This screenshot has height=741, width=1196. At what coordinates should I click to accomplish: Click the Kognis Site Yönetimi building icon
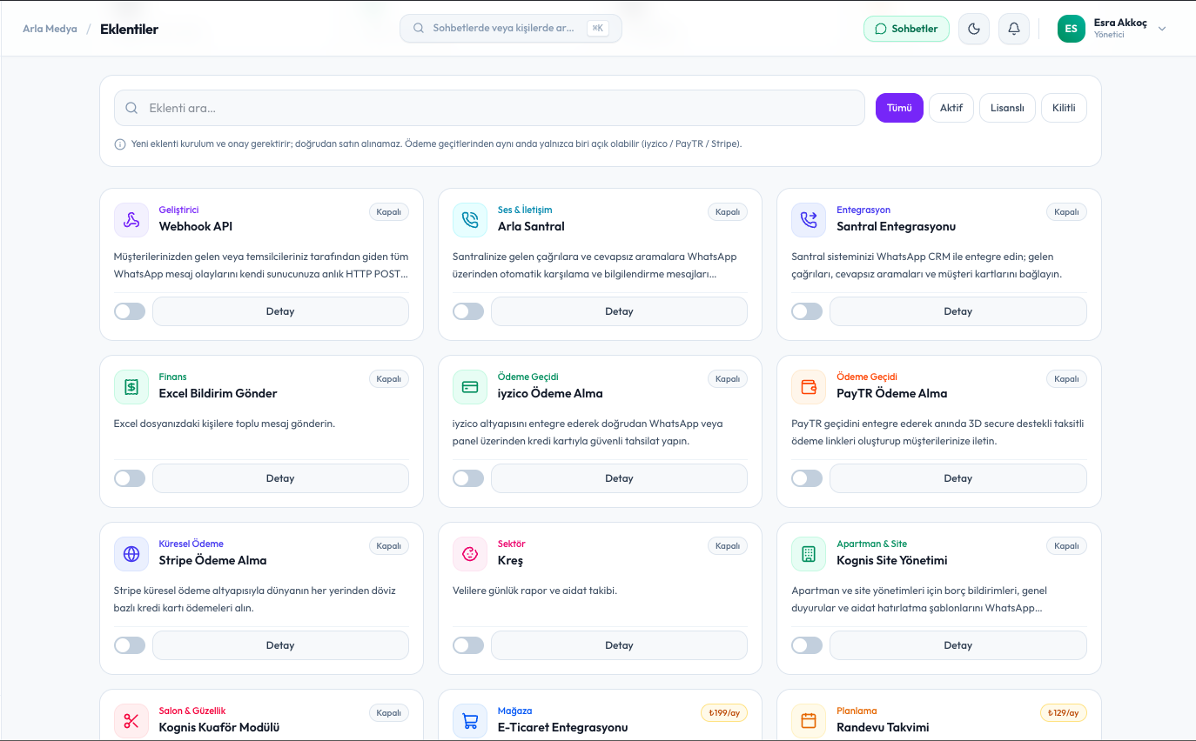click(x=809, y=554)
